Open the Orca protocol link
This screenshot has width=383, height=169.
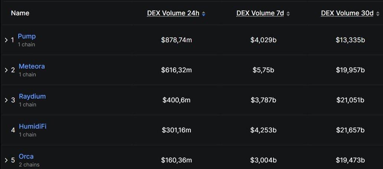[26, 156]
